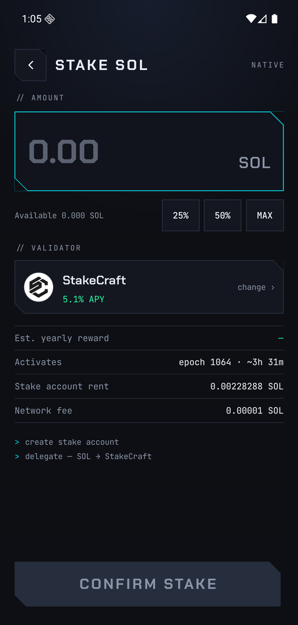Viewport: 298px width, 625px height.
Task: Tap the cellular signal icon
Action: click(x=262, y=19)
